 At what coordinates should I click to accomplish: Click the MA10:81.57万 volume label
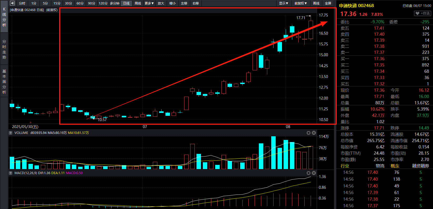click(x=78, y=133)
